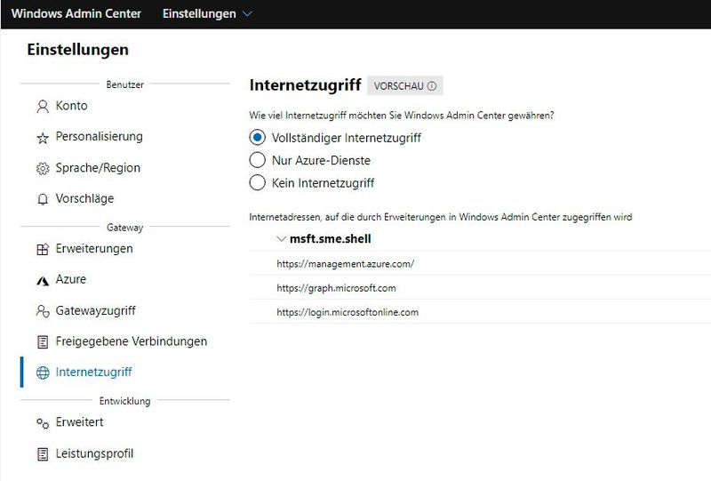Click the Windows Admin Center title
711x481 pixels.
coord(76,13)
